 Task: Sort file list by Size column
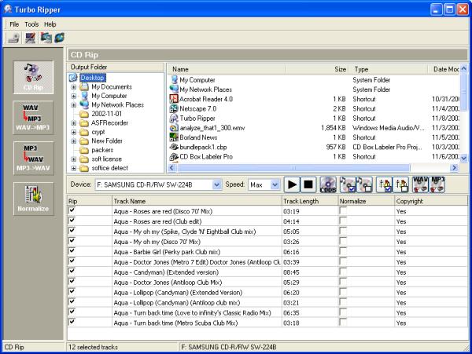(x=317, y=69)
